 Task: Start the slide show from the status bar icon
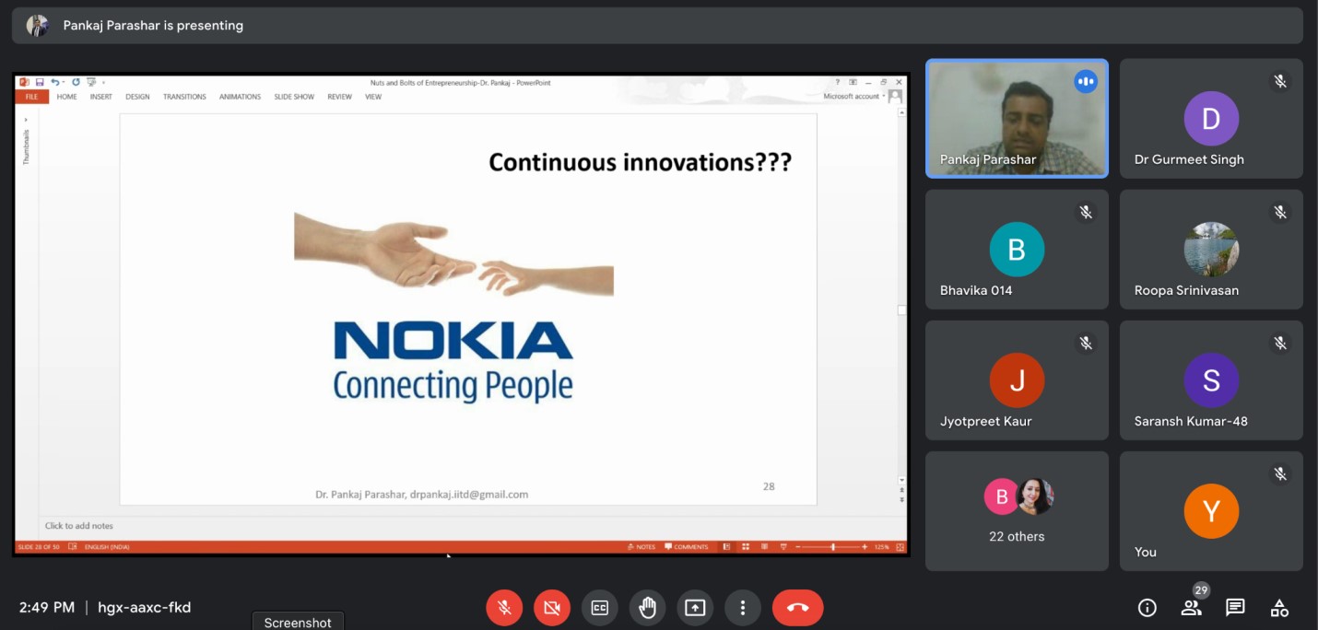click(x=783, y=547)
